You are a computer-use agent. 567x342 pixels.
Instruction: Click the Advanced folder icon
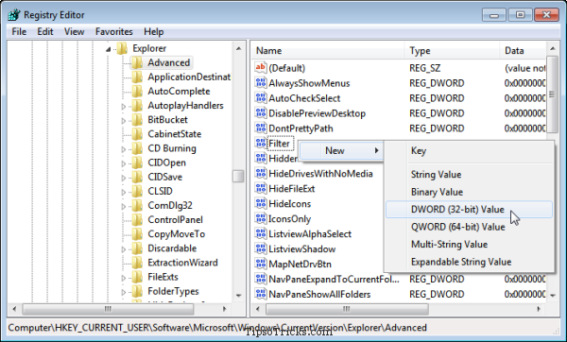(137, 62)
